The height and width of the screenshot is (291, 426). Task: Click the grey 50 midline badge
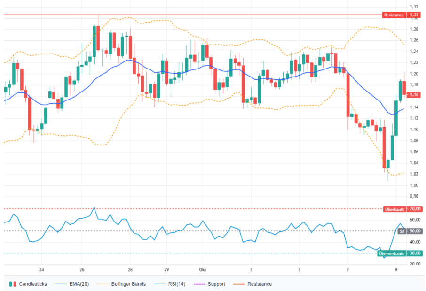402,231
